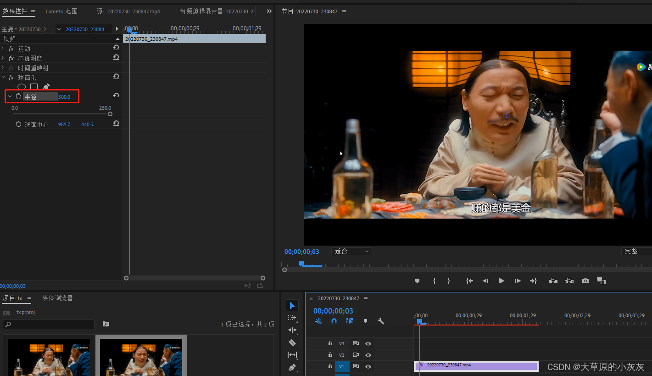
Task: Select the 项目: tx tab
Action: [x=12, y=298]
